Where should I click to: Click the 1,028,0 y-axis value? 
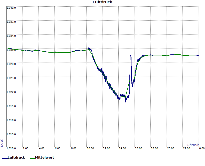tap(11, 64)
